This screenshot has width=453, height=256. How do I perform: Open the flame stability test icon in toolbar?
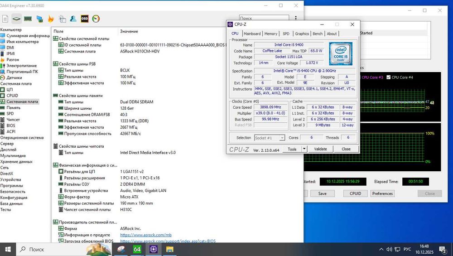51,19
